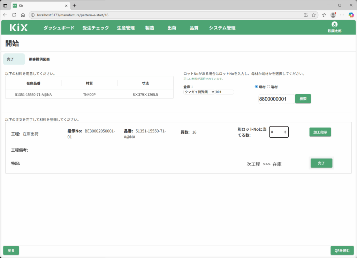
Task: Click the 検索 search button
Action: click(303, 99)
